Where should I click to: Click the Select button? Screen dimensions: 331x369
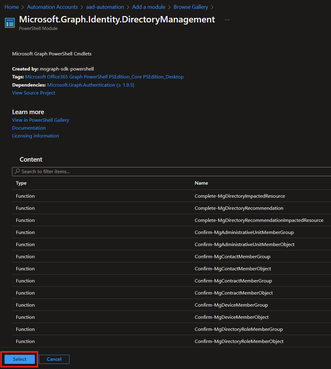coord(20,359)
